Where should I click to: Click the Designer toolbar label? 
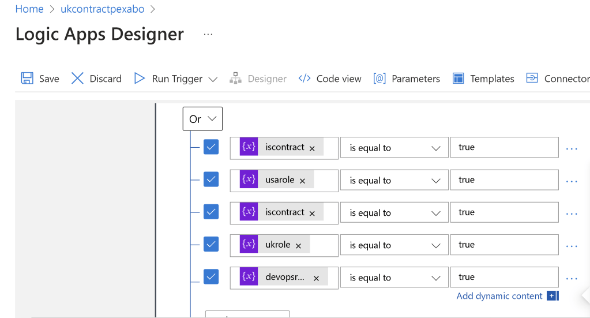pyautogui.click(x=267, y=78)
